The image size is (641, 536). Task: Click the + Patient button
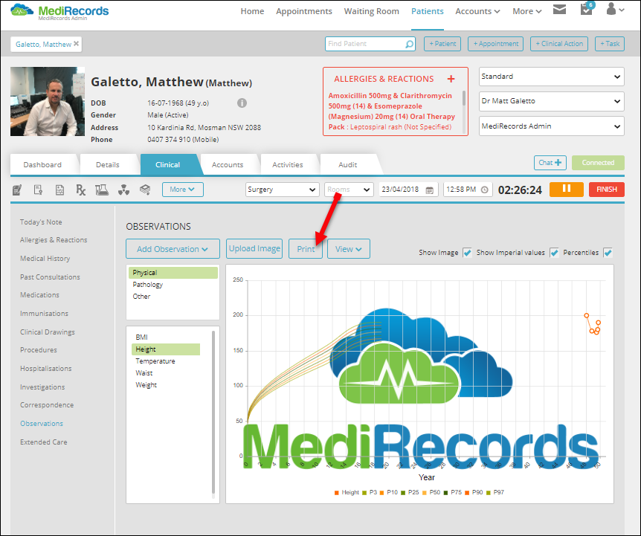[442, 44]
